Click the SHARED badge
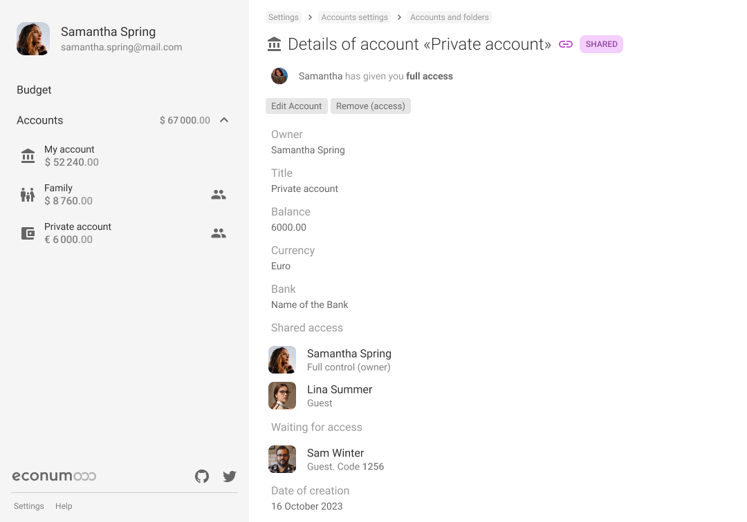747x522 pixels. [x=601, y=44]
